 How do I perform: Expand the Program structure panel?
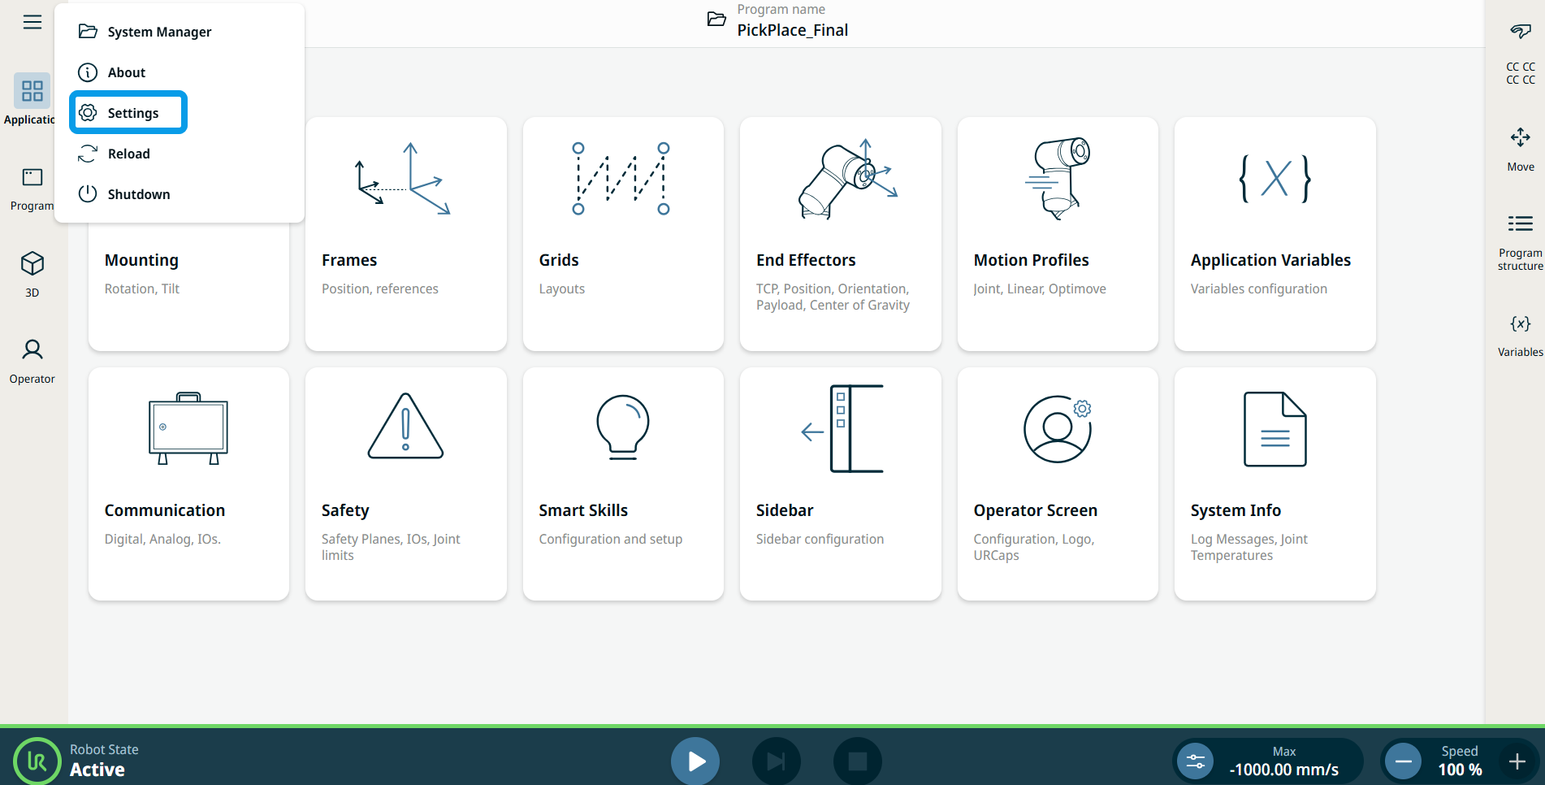tap(1520, 241)
